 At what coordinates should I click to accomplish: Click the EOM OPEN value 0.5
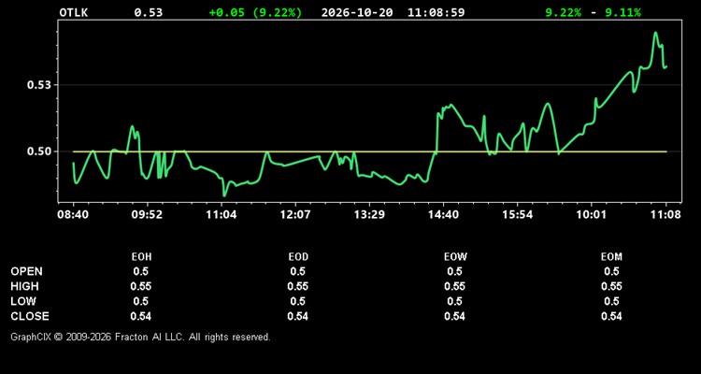[611, 271]
